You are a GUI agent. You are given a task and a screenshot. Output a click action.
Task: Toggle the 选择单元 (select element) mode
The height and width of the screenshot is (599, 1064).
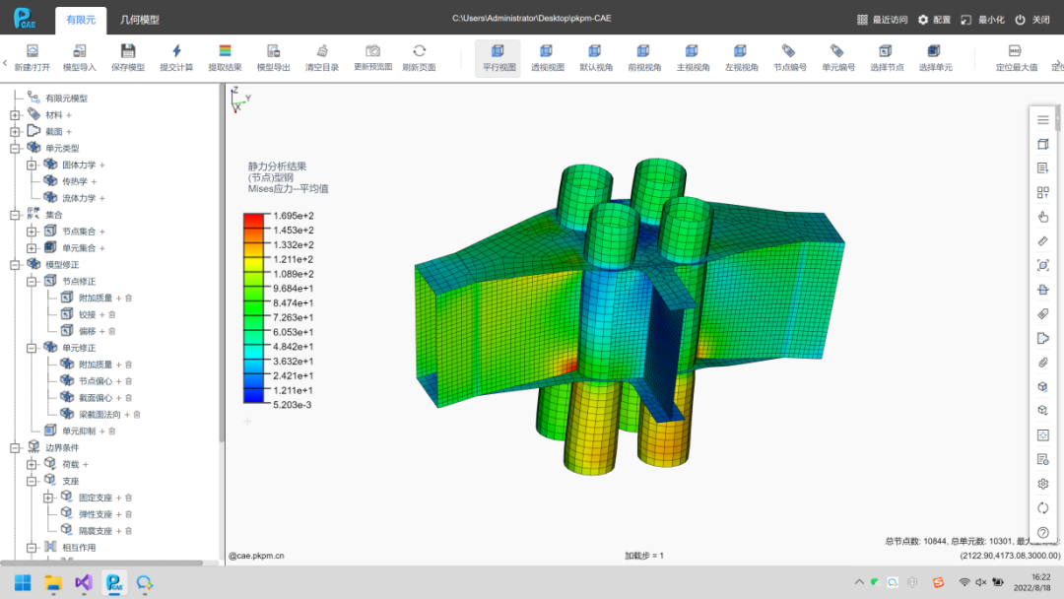point(935,51)
